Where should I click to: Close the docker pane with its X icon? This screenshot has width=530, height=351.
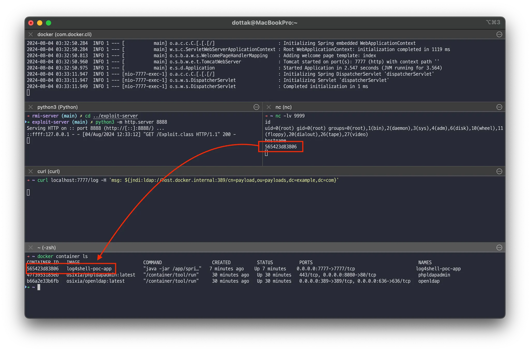tap(31, 34)
